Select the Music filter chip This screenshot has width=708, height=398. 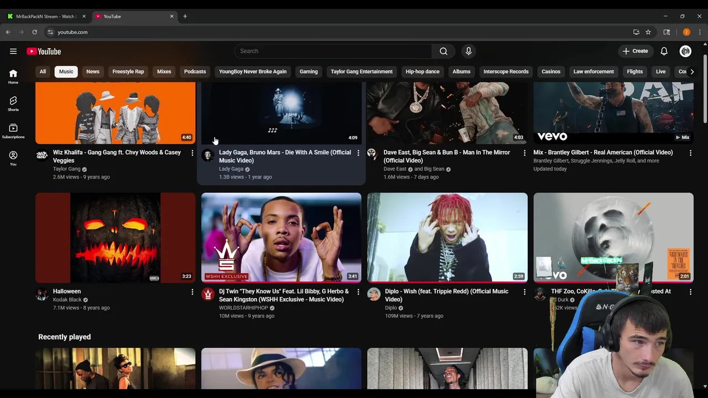pyautogui.click(x=66, y=71)
